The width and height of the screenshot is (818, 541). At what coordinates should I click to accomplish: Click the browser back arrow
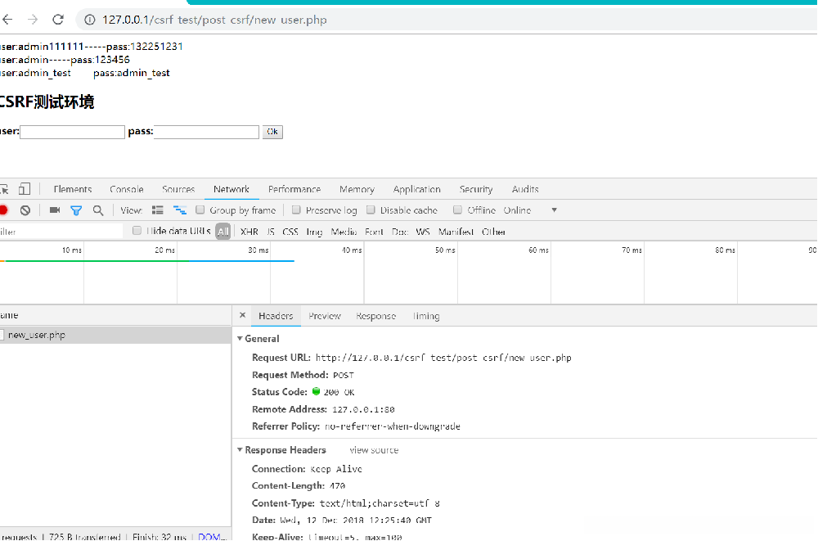pyautogui.click(x=7, y=20)
